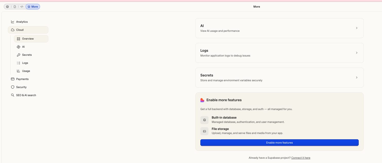Screen dimensions: 382x163
Task: Open the Overview sub-item
Action: click(x=31, y=39)
